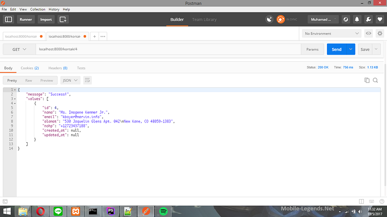This screenshot has width=387, height=217.
Task: Open PhpStorm from taskbar
Action: pos(111,211)
